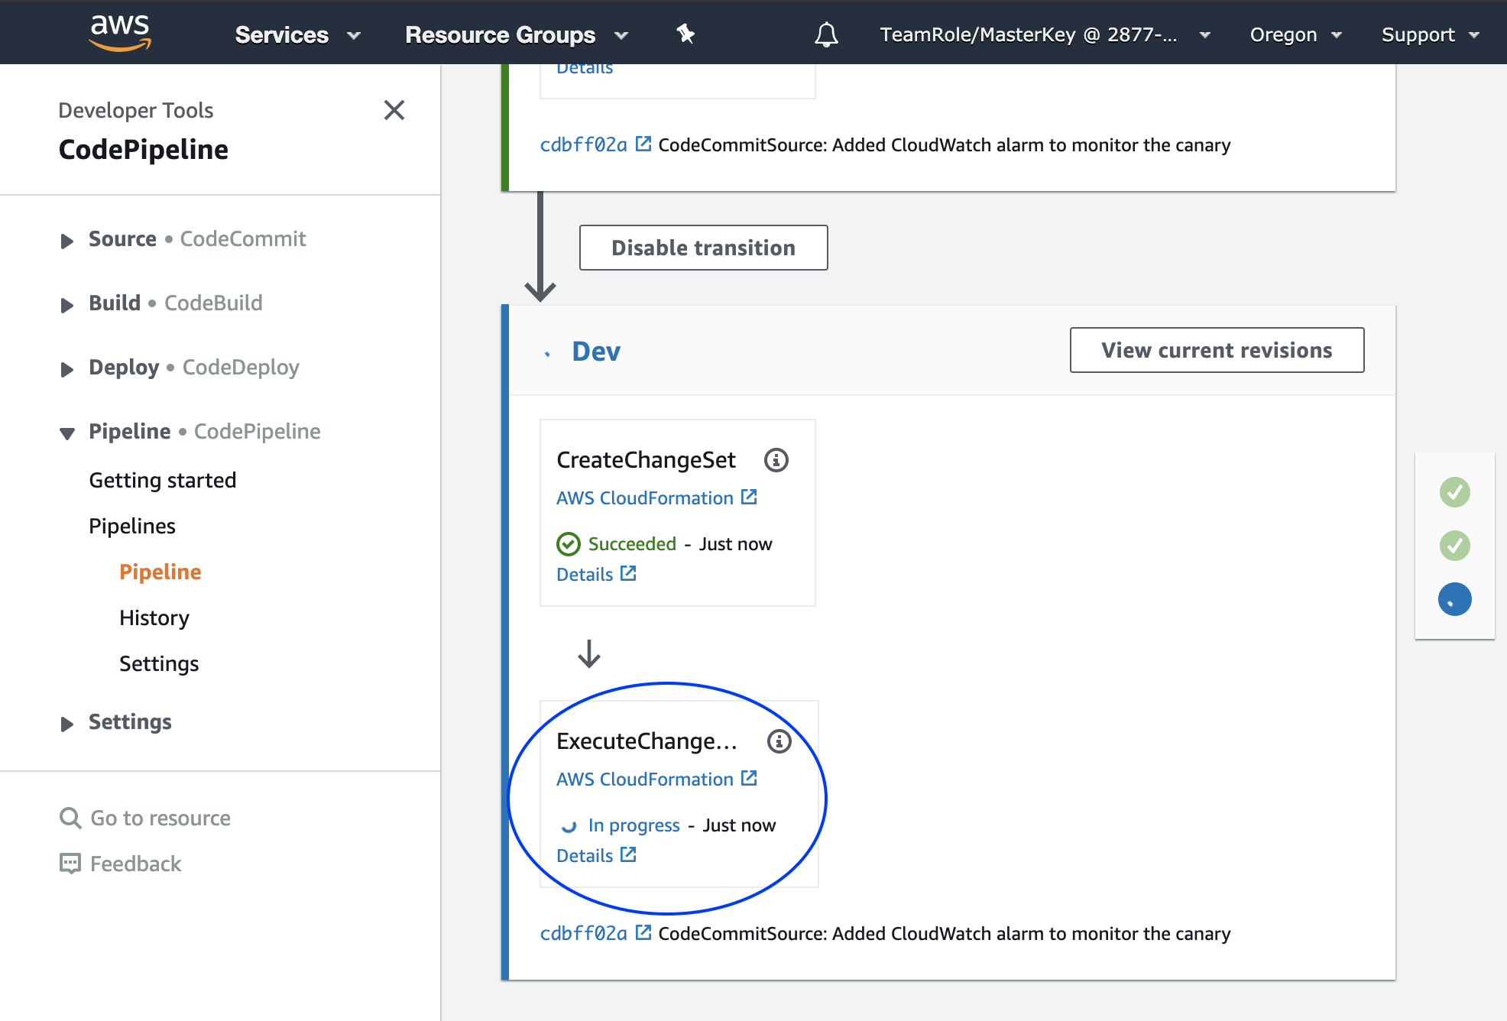Click the CodePipeline sidebar heading
The image size is (1507, 1021).
click(144, 150)
